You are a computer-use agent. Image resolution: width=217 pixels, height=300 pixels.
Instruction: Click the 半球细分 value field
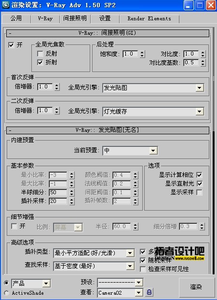(x=58, y=192)
